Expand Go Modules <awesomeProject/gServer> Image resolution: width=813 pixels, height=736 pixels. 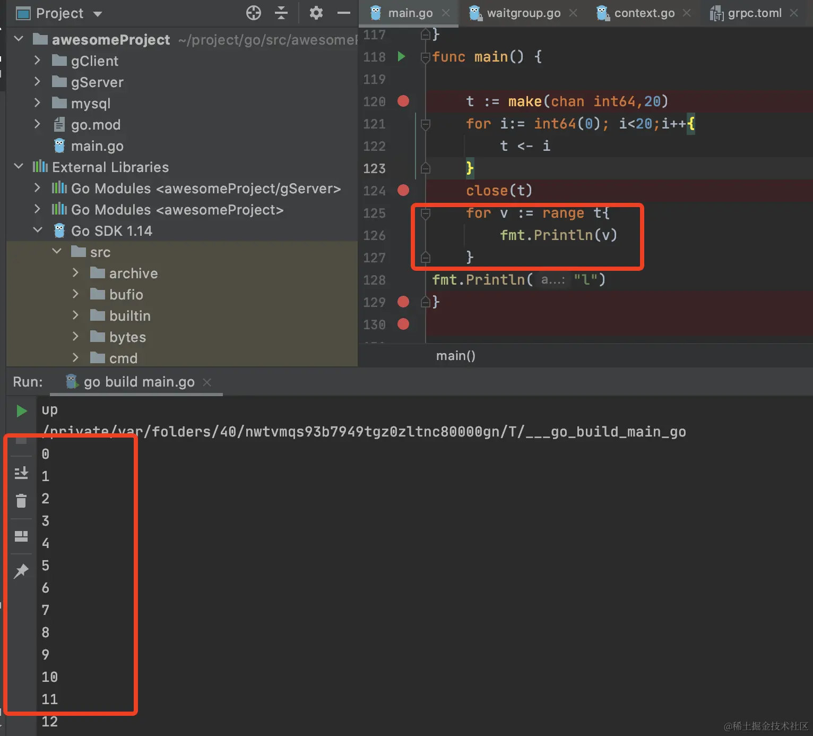(37, 188)
